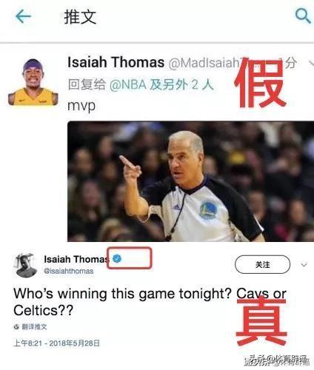
Task: Click the verified Isaiah Thomas display name
Action: click(x=76, y=259)
